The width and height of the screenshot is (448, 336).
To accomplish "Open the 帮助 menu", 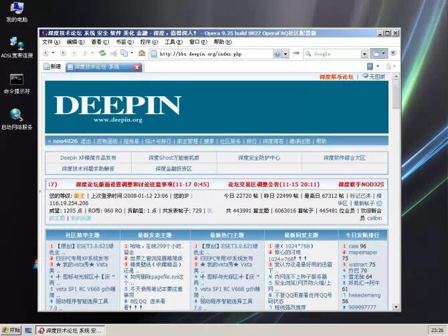I will [223, 42].
